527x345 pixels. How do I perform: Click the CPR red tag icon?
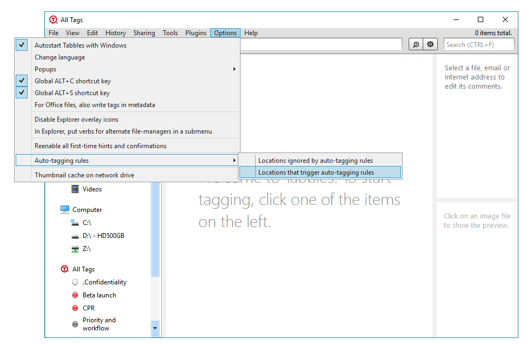point(75,308)
